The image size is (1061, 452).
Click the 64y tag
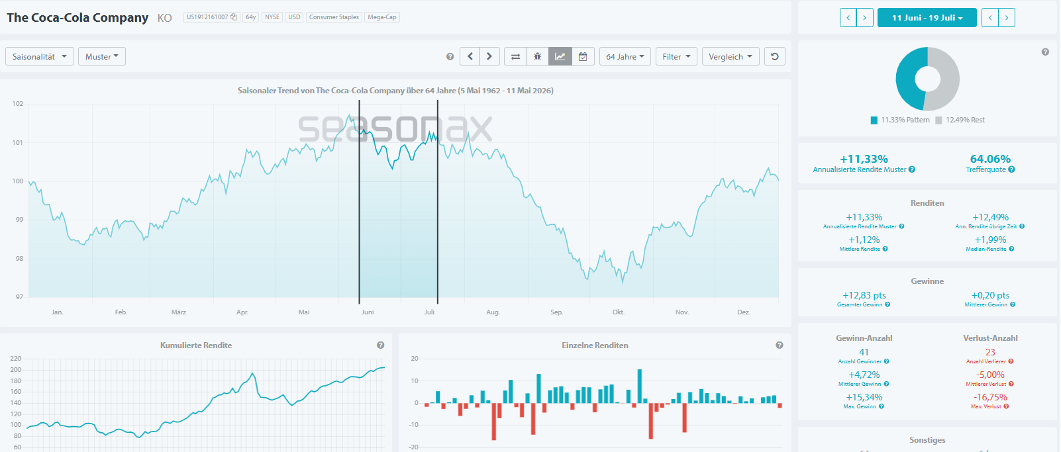[x=250, y=17]
